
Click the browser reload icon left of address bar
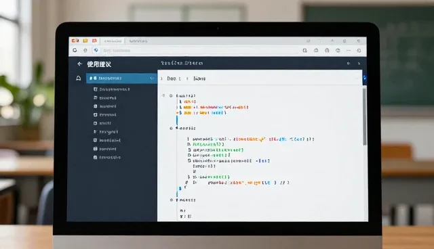pyautogui.click(x=75, y=50)
